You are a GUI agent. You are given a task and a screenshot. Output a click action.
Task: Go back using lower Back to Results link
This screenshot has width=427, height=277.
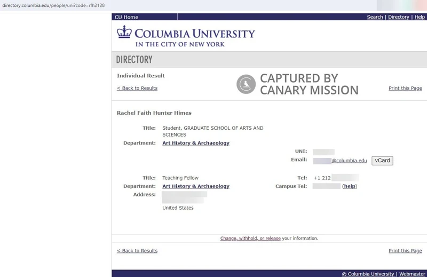(x=137, y=251)
